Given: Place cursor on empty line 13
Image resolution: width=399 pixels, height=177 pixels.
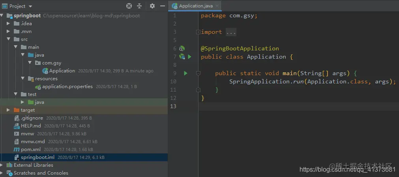Looking at the screenshot, I should click(298, 106).
